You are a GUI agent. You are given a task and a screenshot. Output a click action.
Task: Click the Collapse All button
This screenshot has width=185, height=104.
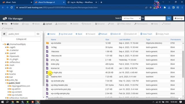pos(21,39)
